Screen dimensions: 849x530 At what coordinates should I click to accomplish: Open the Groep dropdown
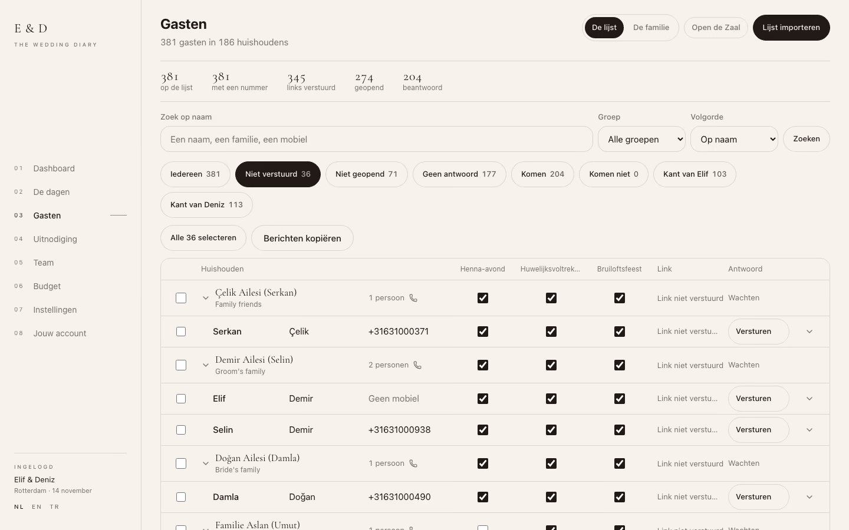pyautogui.click(x=641, y=140)
